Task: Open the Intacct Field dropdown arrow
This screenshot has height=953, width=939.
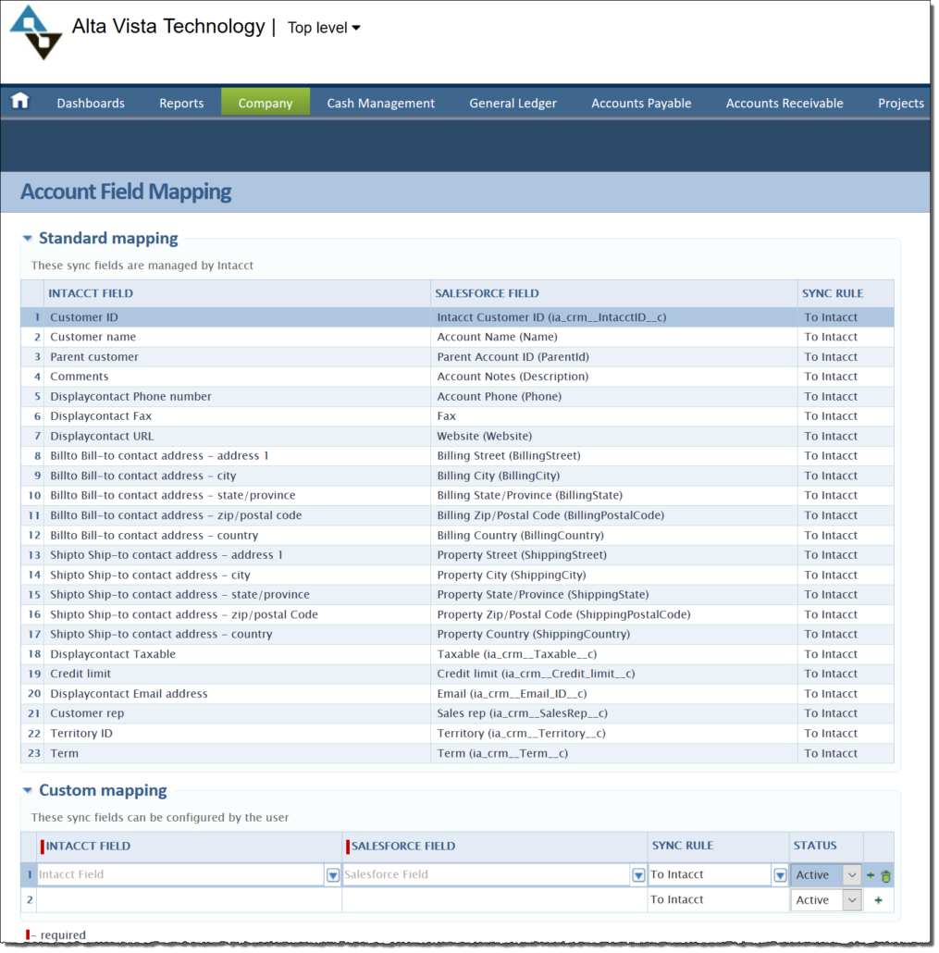Action: [x=333, y=875]
